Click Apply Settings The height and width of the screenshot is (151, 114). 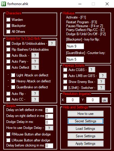pyautogui.click(x=86, y=144)
